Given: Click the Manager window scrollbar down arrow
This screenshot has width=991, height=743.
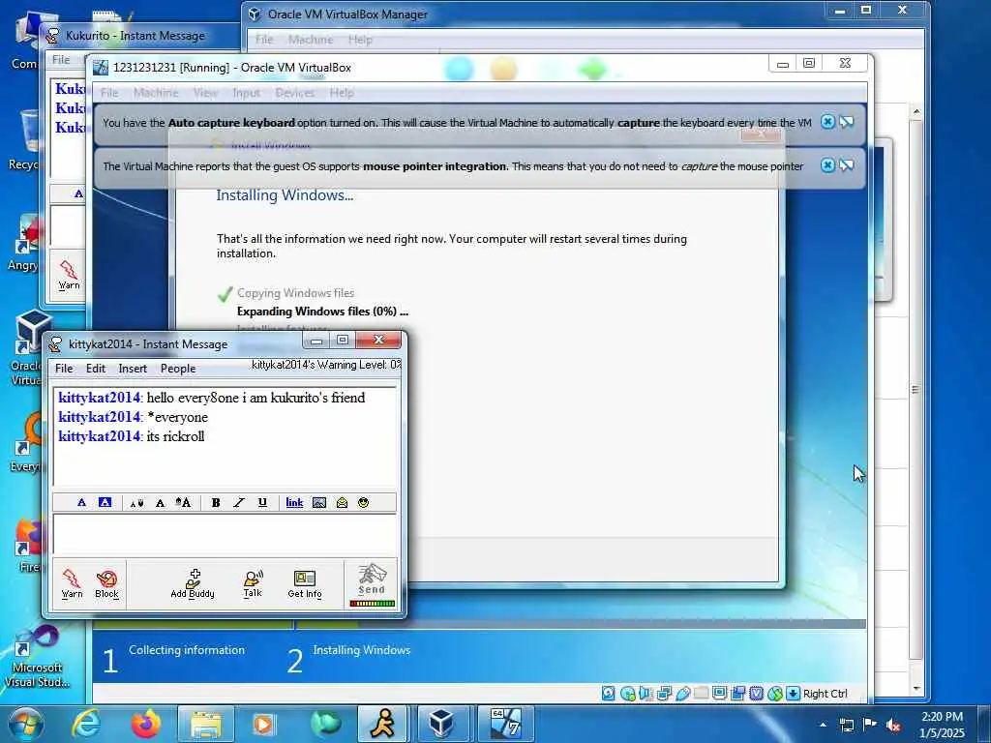Looking at the screenshot, I should [917, 689].
